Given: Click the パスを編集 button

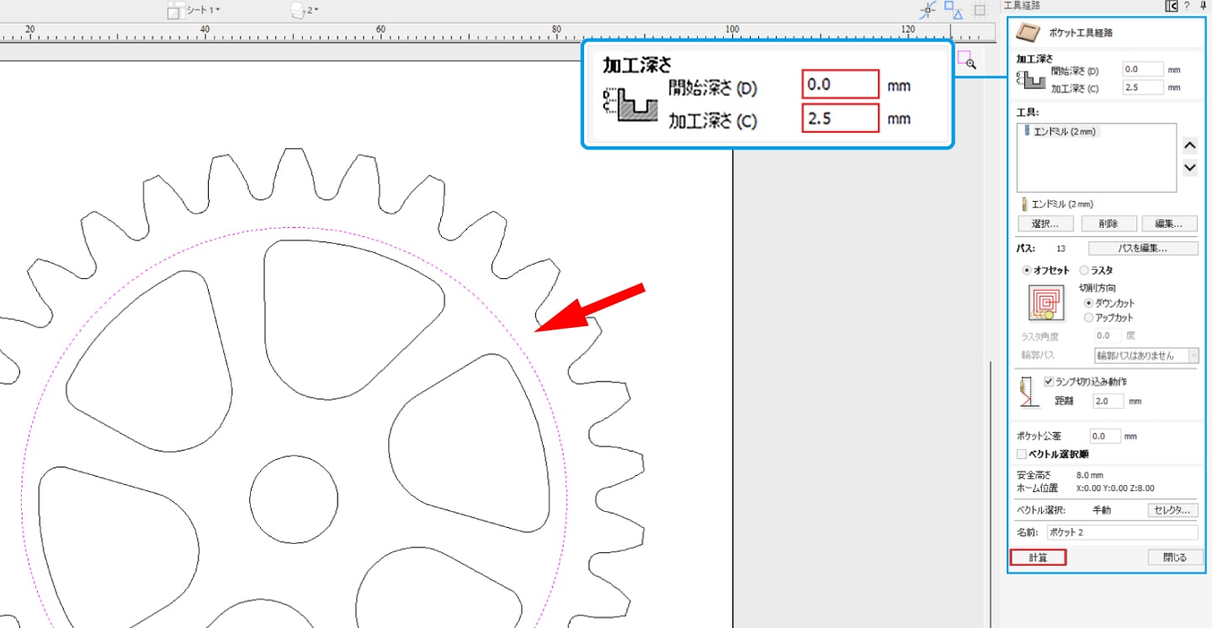Looking at the screenshot, I should 1142,249.
